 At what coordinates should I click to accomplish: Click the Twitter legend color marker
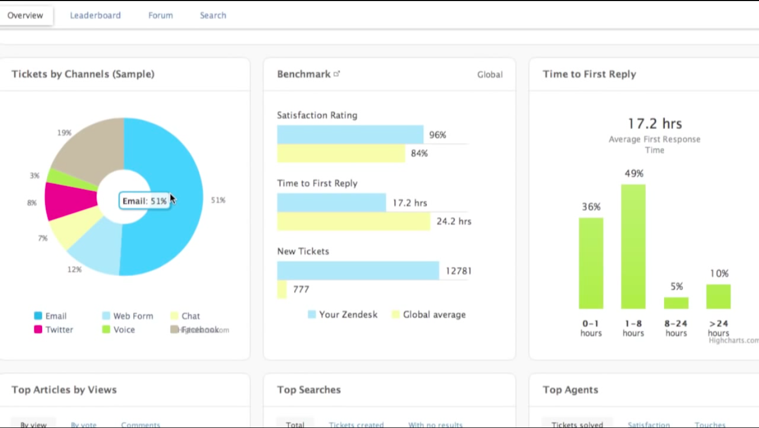coord(38,330)
